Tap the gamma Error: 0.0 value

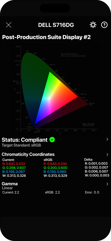pyautogui.click(x=92, y=192)
